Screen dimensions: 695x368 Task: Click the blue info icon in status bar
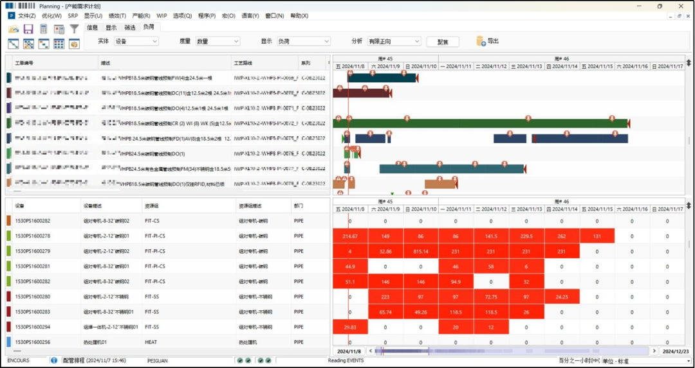[x=53, y=360]
